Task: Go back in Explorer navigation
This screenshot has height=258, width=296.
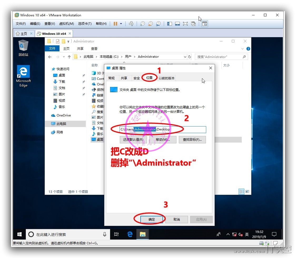Action: [x=50, y=57]
